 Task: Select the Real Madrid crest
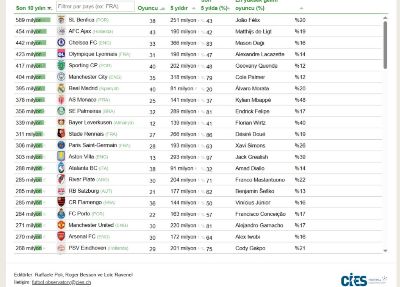point(61,88)
